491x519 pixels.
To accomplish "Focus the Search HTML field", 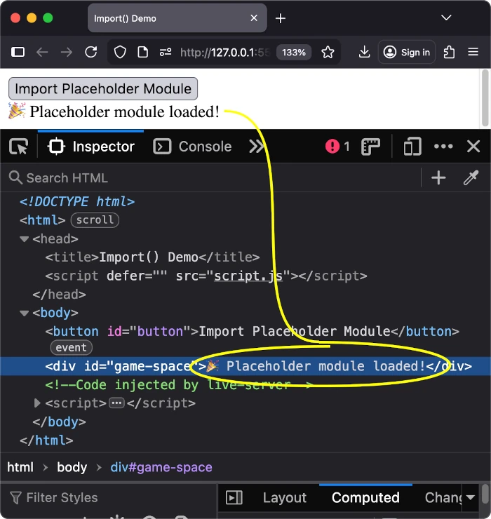I will 212,177.
